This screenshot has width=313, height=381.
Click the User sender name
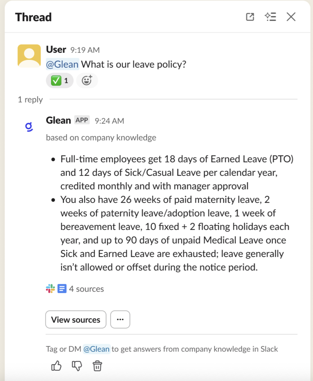tap(56, 50)
